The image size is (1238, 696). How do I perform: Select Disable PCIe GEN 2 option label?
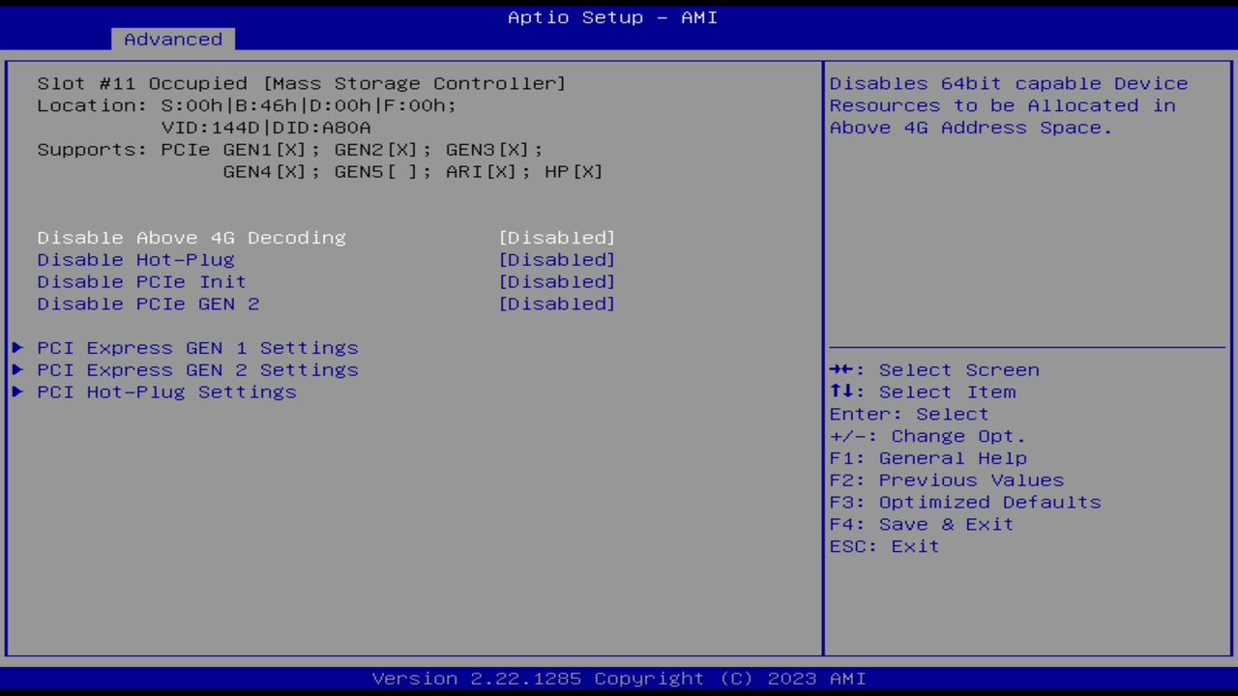[148, 304]
